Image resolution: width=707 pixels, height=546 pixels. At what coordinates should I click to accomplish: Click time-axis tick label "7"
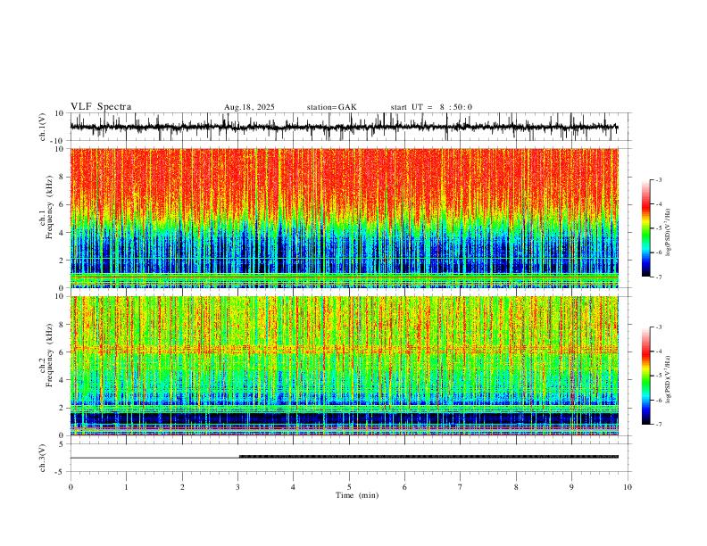click(461, 487)
